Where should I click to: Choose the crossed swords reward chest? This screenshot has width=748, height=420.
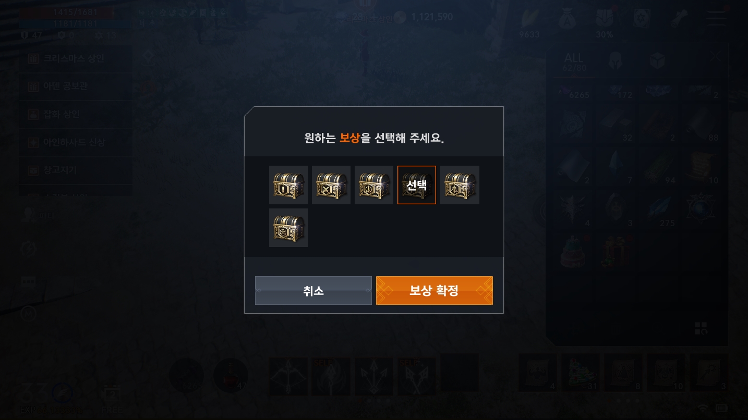[331, 185]
